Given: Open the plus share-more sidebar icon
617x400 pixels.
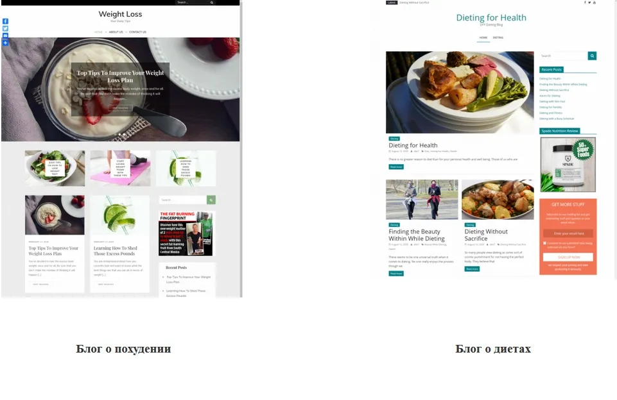Looking at the screenshot, I should (x=5, y=42).
